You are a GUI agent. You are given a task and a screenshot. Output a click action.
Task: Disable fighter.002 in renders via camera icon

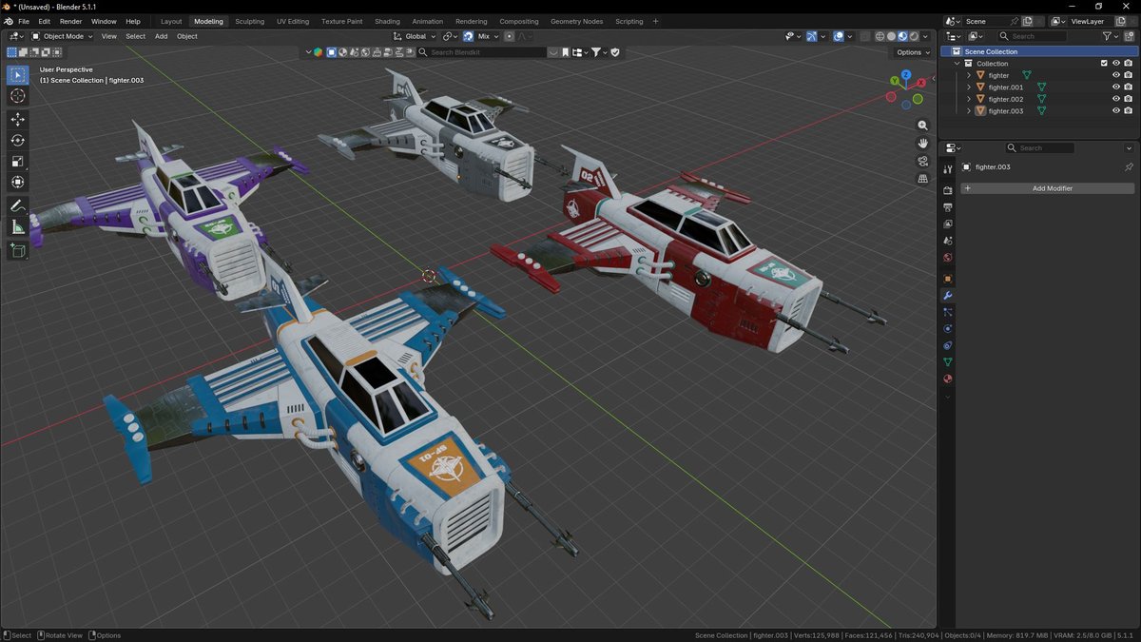(x=1129, y=99)
